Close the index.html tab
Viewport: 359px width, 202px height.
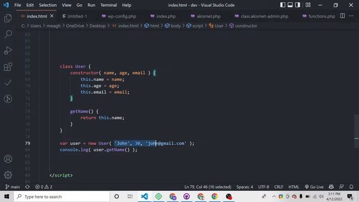point(52,16)
